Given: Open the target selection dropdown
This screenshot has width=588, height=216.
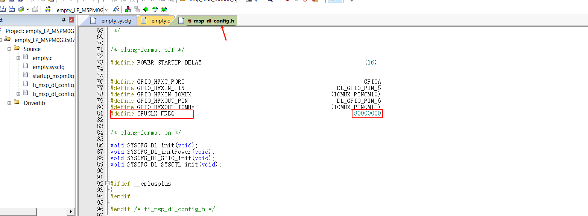Looking at the screenshot, I should point(106,9).
